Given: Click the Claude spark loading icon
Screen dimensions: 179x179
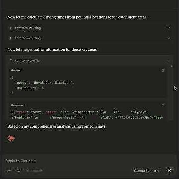Looking at the screenshot, I should (11, 138).
